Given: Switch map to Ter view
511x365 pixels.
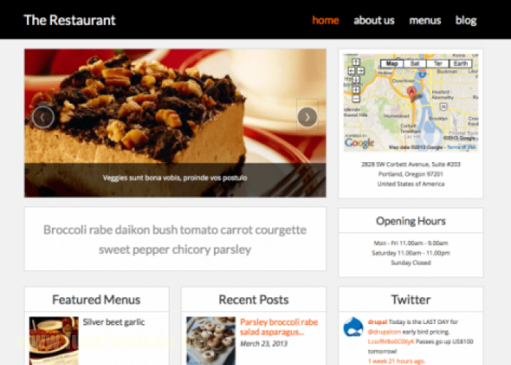Looking at the screenshot, I should pyautogui.click(x=438, y=64).
